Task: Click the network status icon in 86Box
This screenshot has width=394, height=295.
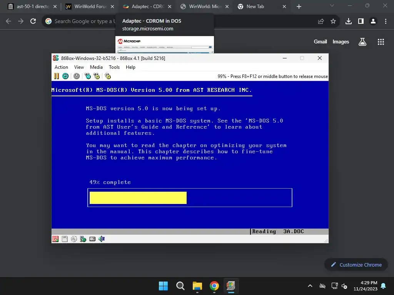Action: tap(83, 239)
